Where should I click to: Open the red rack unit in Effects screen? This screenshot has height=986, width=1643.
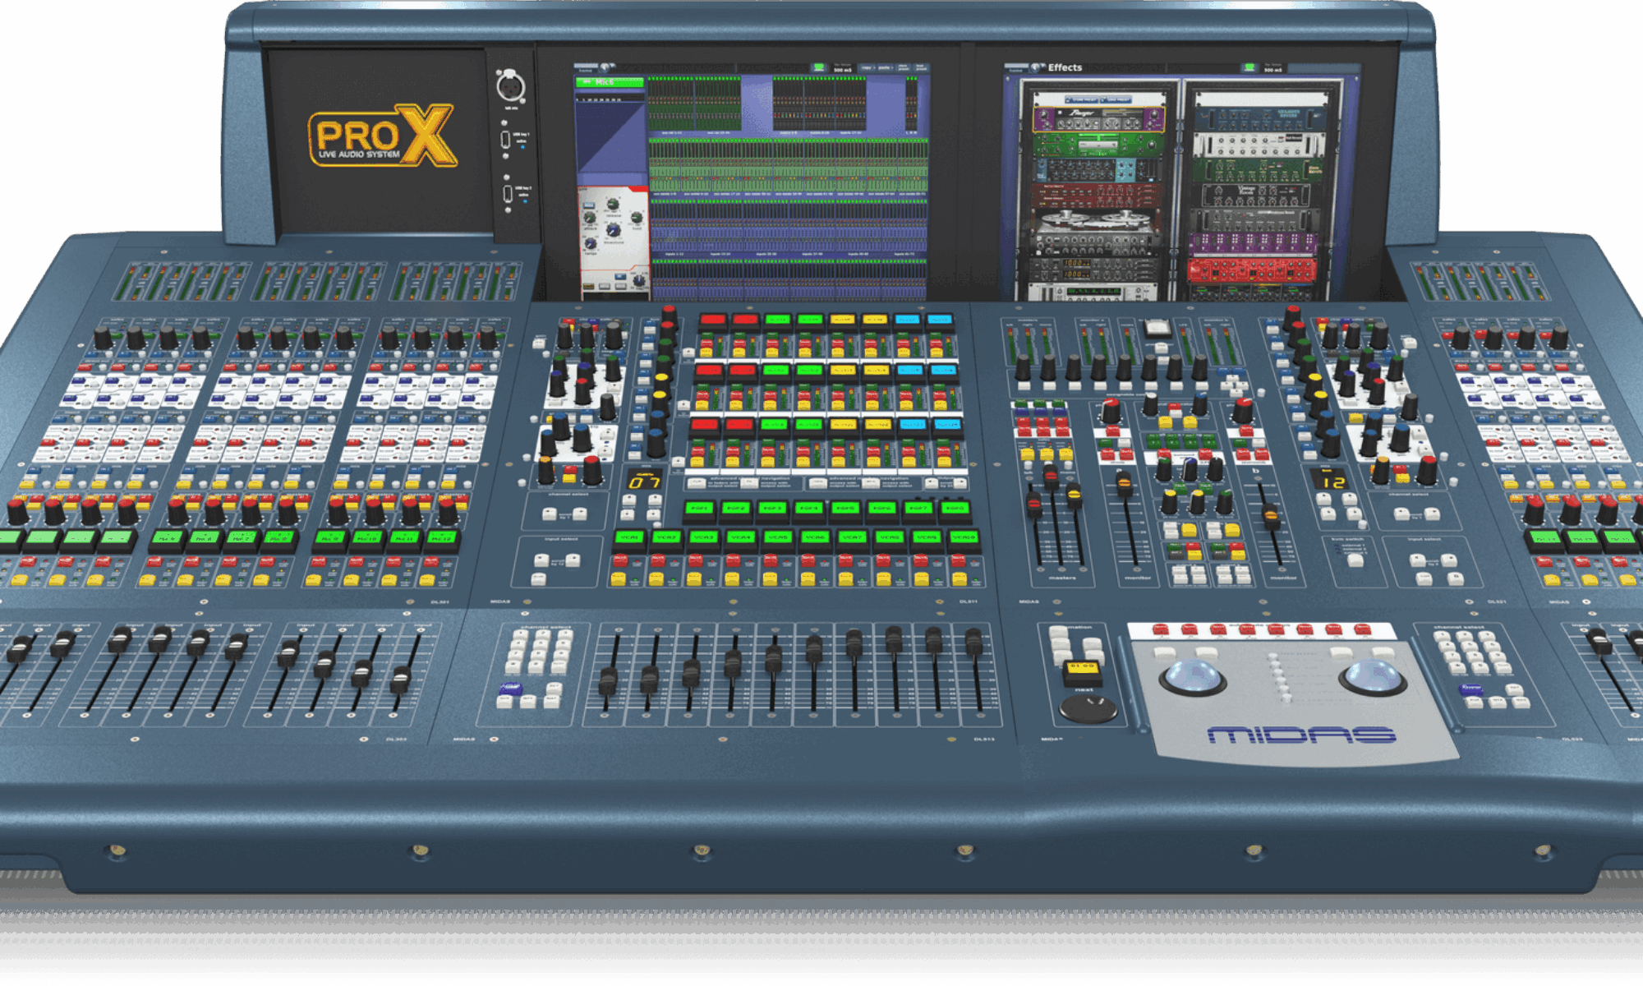[1251, 270]
